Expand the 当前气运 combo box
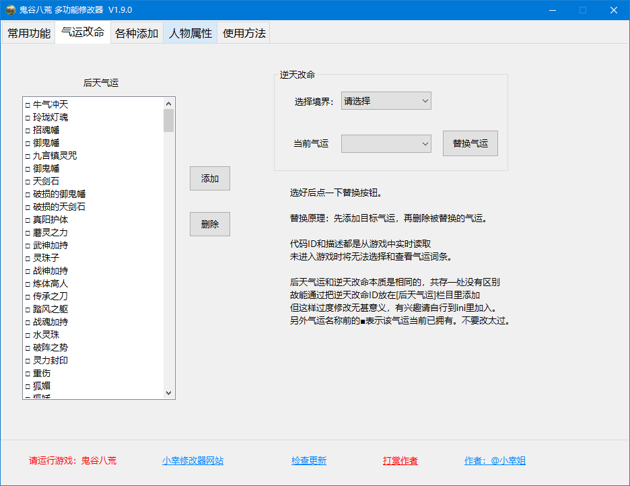Image resolution: width=630 pixels, height=486 pixels. click(386, 143)
